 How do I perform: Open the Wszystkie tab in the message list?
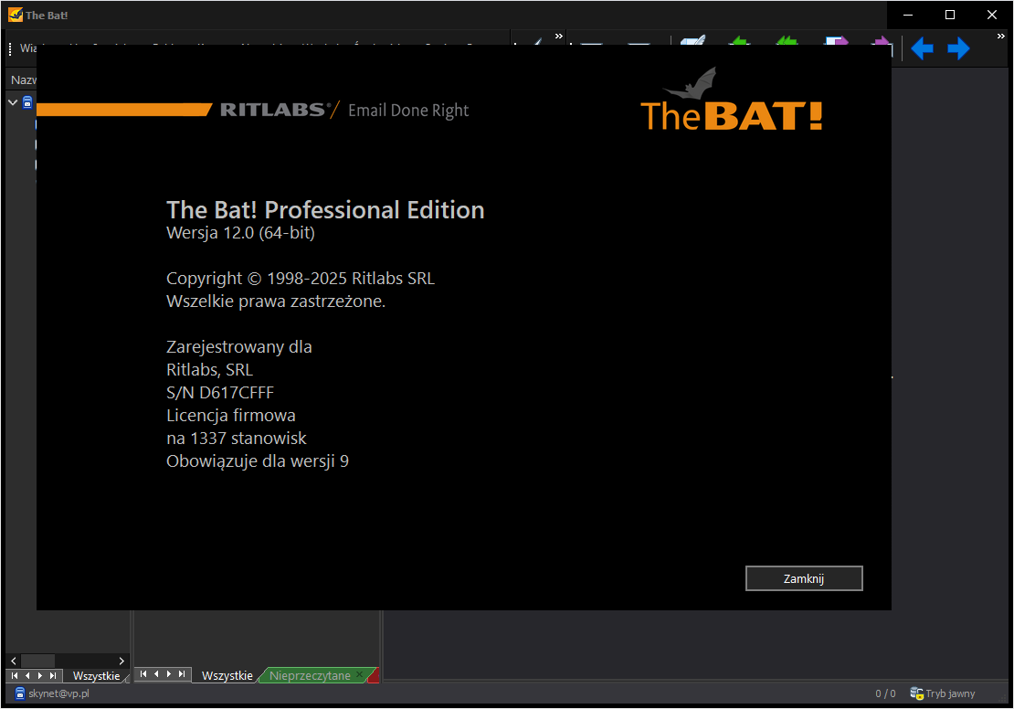[x=227, y=675]
